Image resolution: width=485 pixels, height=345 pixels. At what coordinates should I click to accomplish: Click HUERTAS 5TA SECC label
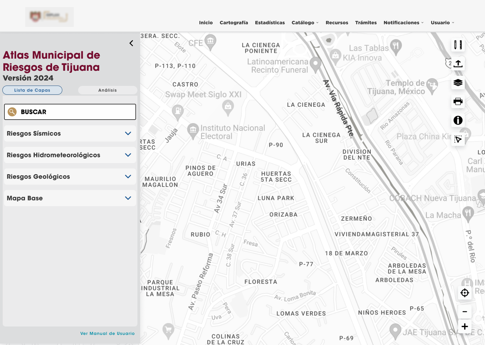pyautogui.click(x=276, y=177)
